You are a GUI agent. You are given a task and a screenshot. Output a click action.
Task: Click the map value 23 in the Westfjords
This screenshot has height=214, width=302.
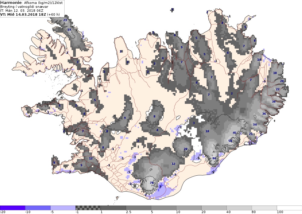click(65, 20)
